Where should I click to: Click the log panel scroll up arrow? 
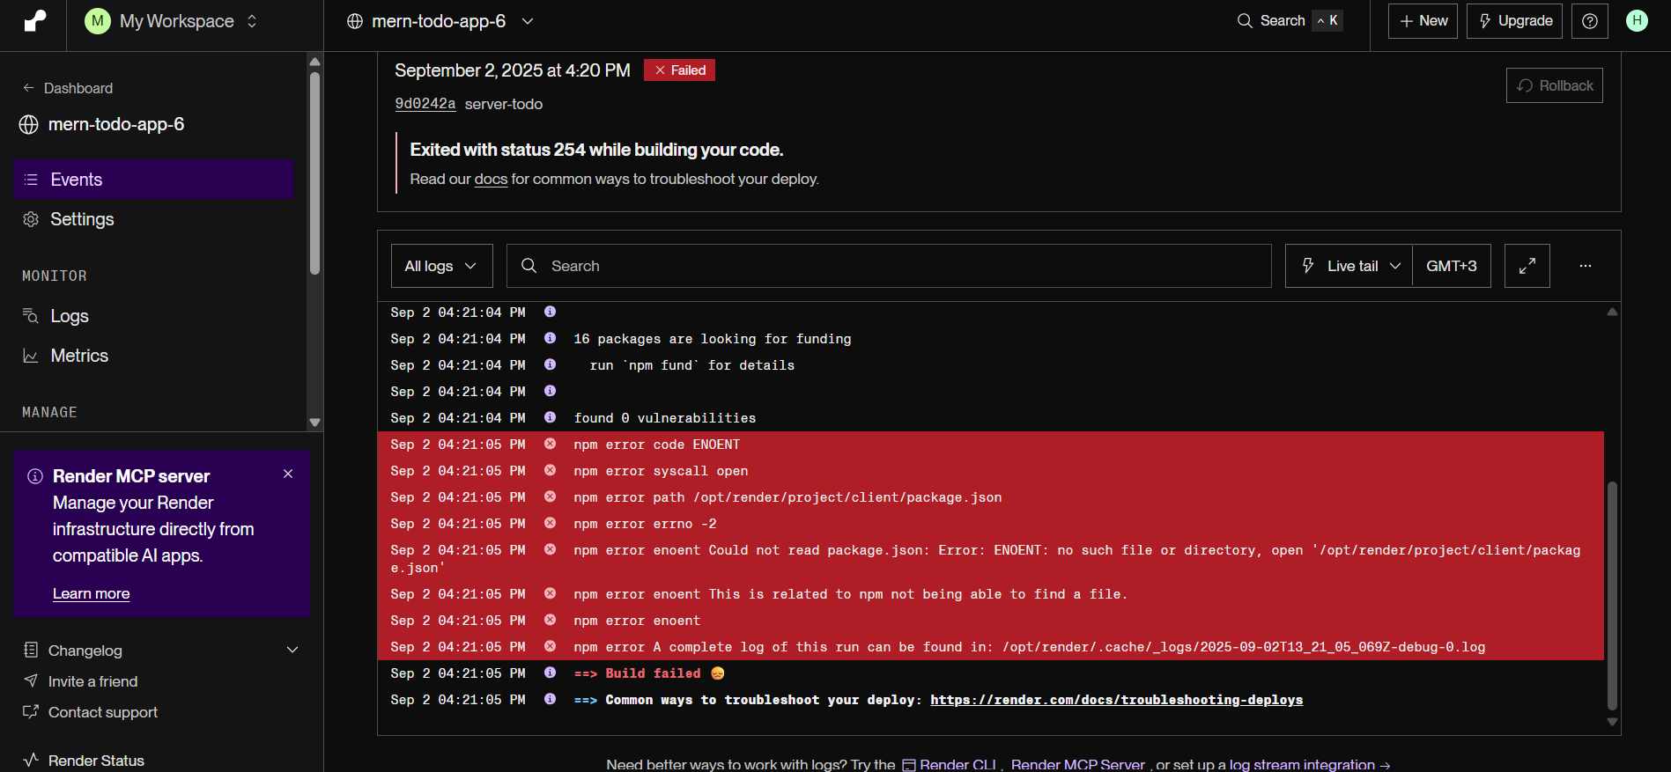click(1612, 312)
